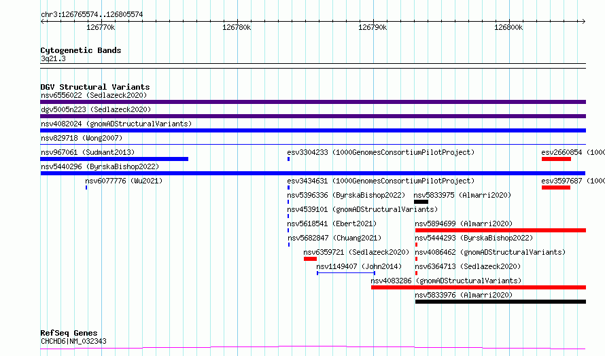The image size is (605, 356).
Task: Open nsv5833976 (Almarri2020) label
Action: pos(464,295)
